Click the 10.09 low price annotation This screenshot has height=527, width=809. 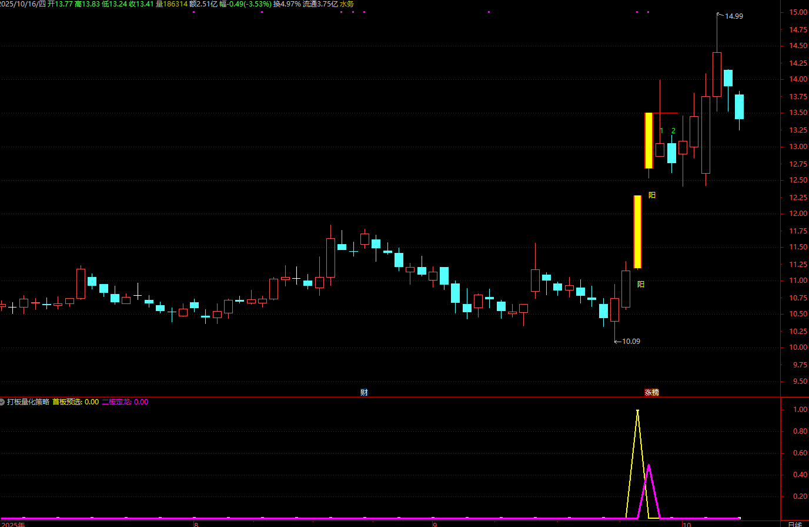[630, 342]
